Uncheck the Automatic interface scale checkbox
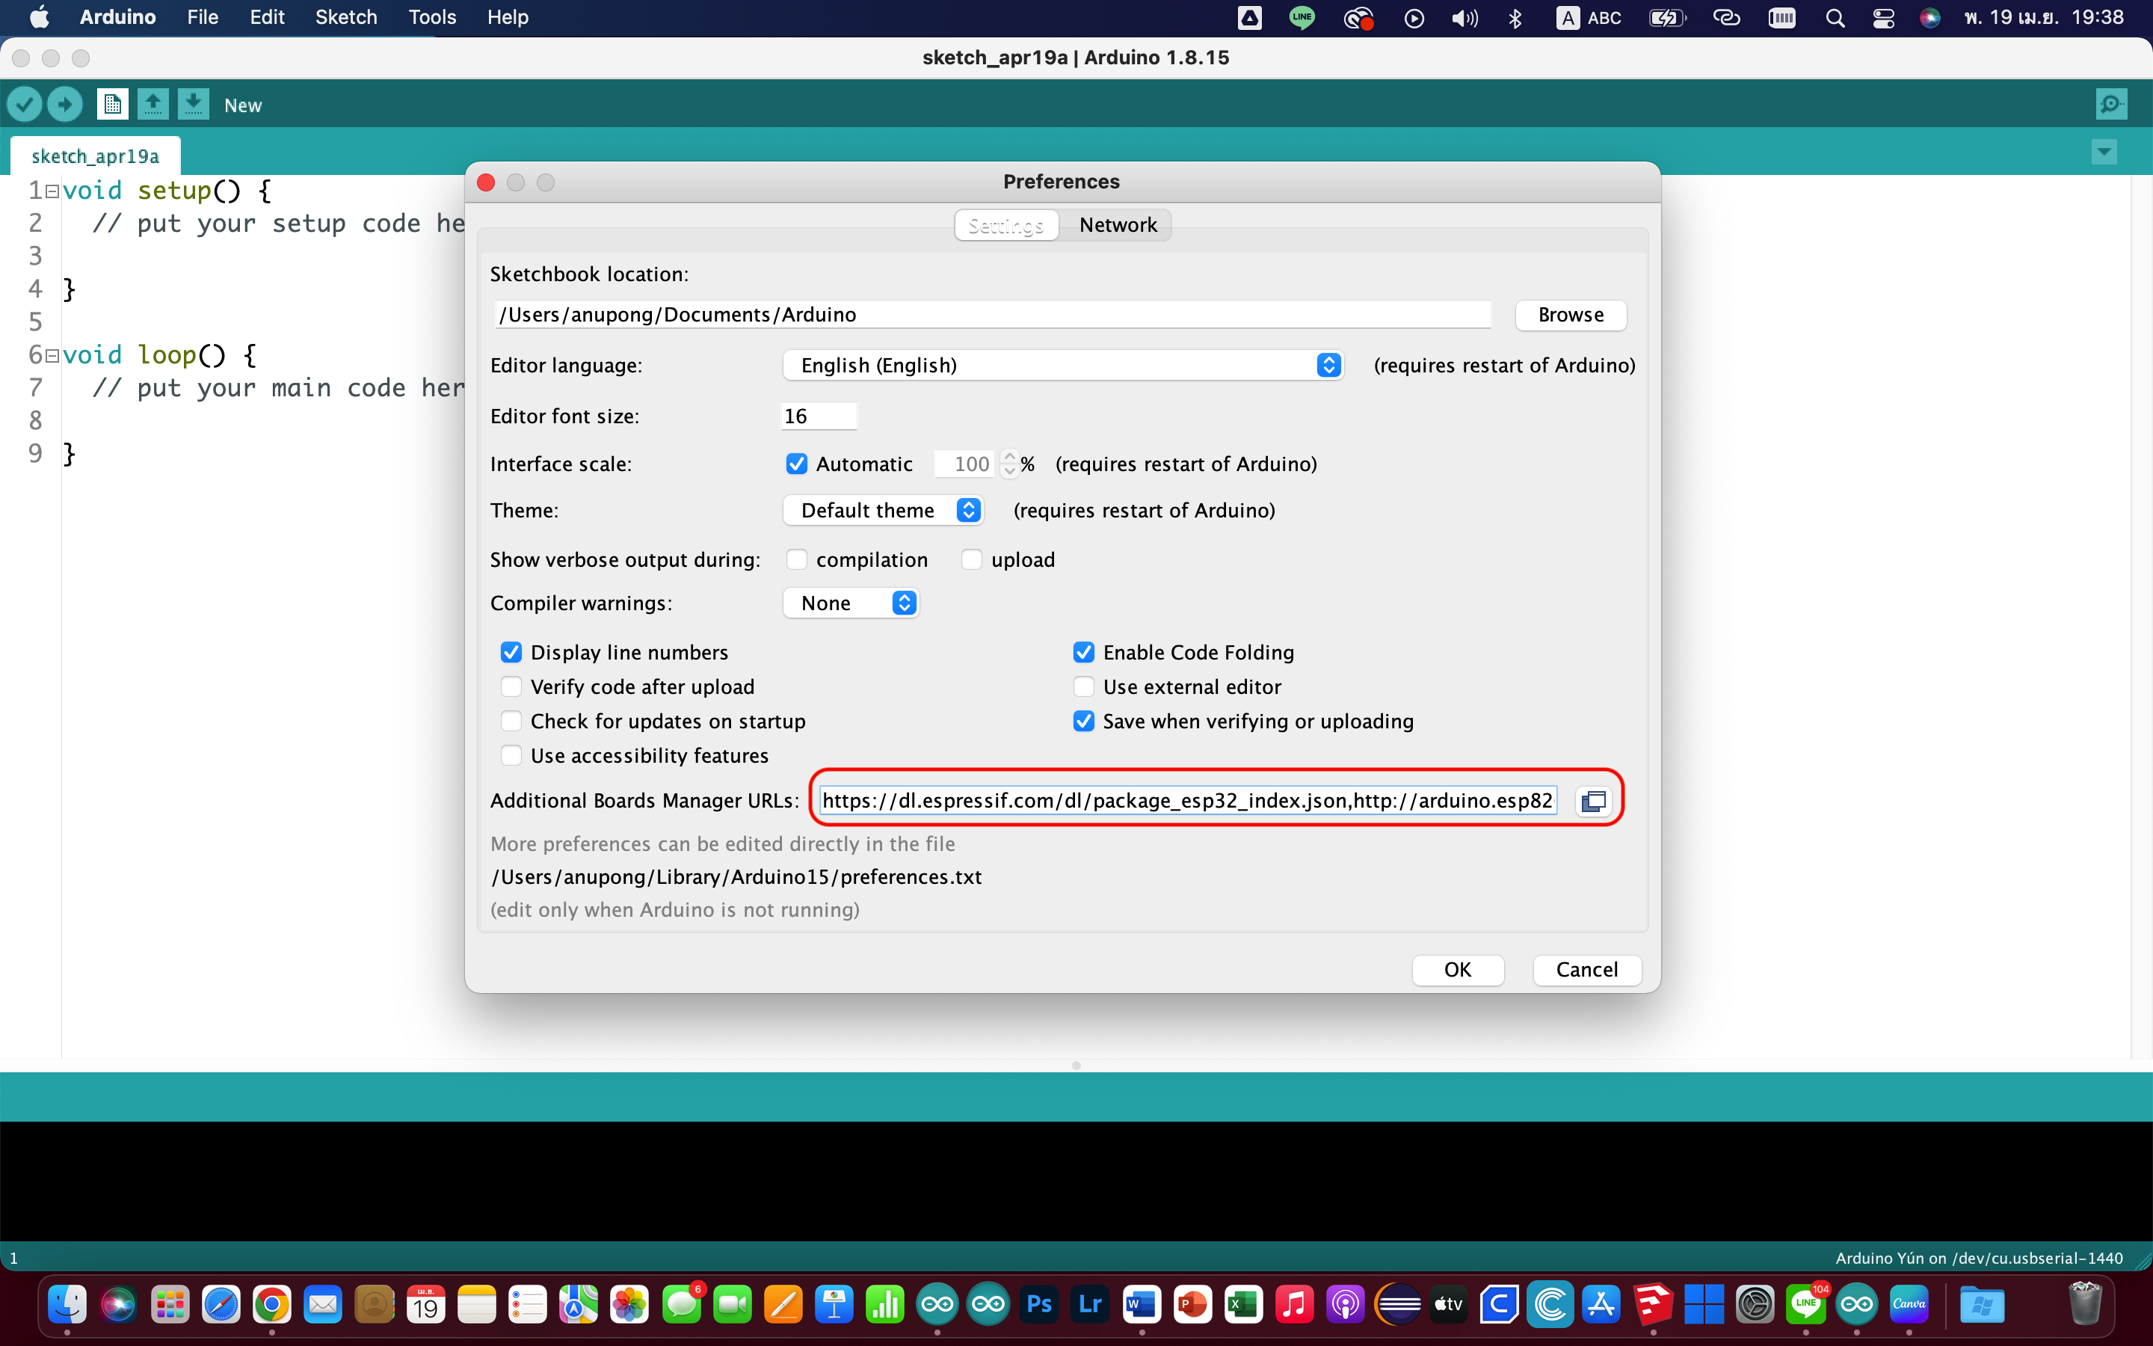The height and width of the screenshot is (1346, 2153). [796, 464]
